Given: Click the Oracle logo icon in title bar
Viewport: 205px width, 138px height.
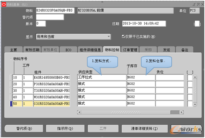Looking at the screenshot, I should tap(4, 4).
